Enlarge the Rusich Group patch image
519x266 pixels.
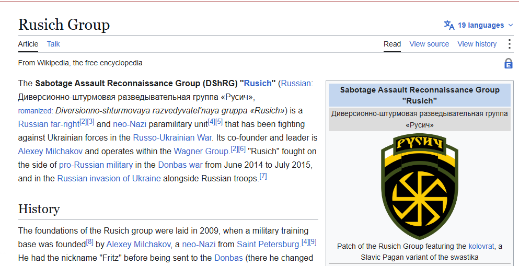(x=420, y=187)
